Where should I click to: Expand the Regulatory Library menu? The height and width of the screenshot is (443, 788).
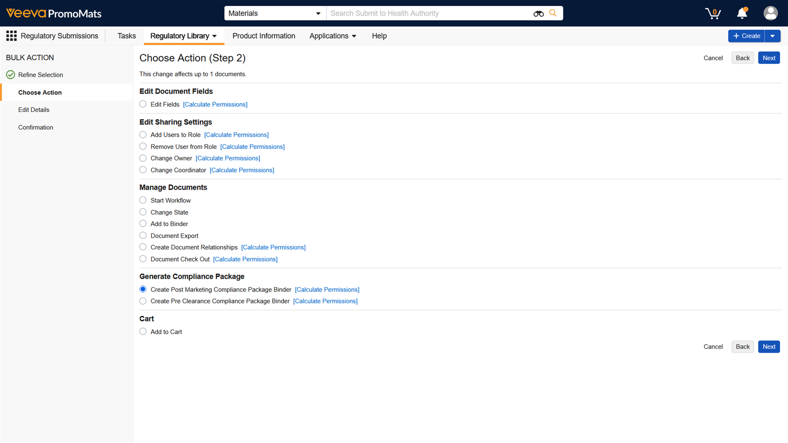tap(184, 36)
